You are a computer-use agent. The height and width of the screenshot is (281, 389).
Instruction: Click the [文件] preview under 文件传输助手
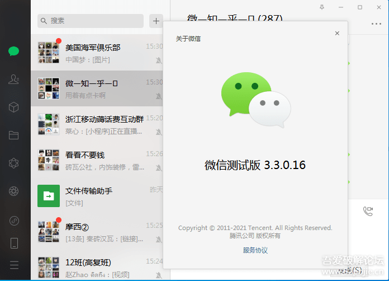(x=74, y=203)
